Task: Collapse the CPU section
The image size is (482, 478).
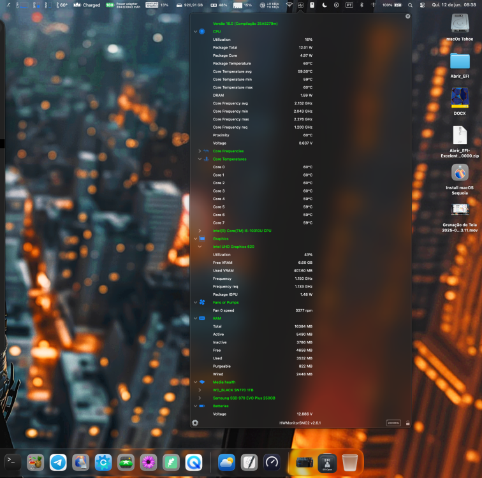Action: [x=195, y=31]
